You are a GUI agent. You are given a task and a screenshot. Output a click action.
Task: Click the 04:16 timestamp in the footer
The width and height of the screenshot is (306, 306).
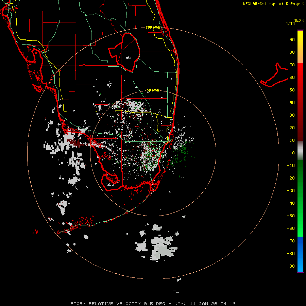[x=228, y=304]
